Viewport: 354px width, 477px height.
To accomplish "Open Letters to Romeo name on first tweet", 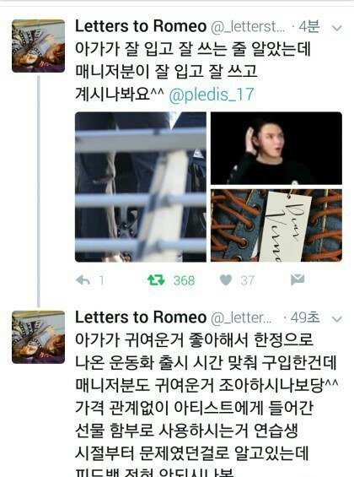I will (x=141, y=26).
